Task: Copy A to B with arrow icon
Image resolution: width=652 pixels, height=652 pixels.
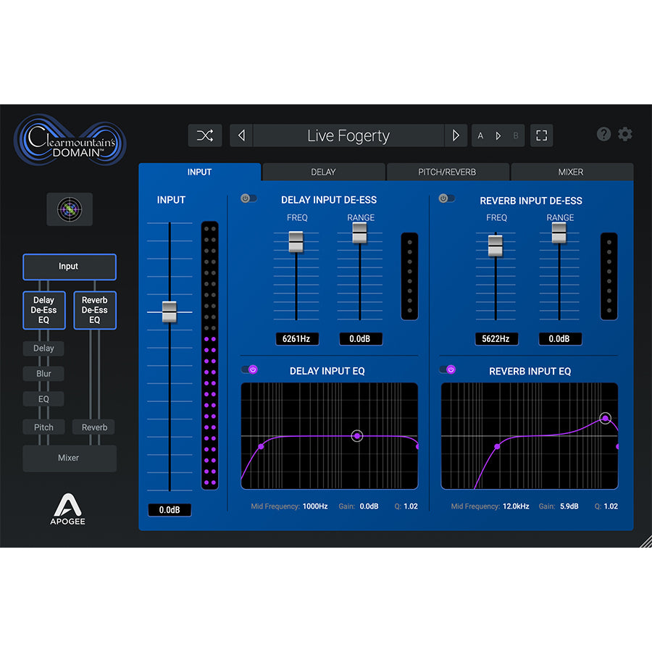Action: pyautogui.click(x=498, y=136)
